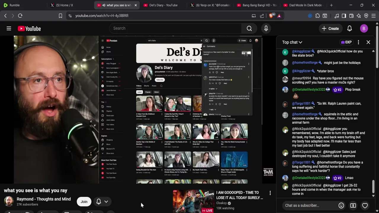The image size is (379, 213).
Task: Open Brave Shields lion icon
Action: point(272,16)
